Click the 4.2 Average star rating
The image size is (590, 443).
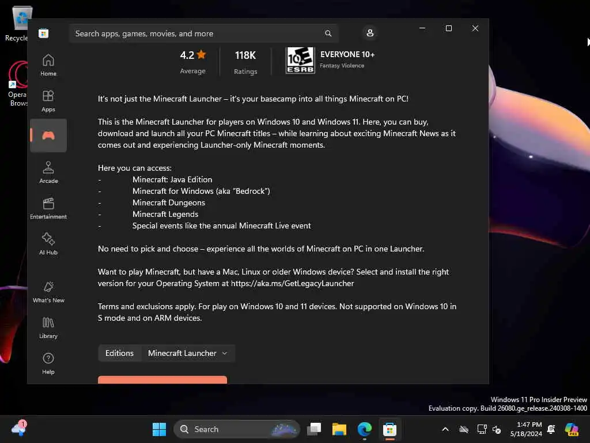(192, 62)
